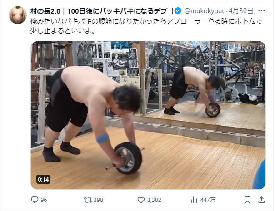The width and height of the screenshot is (275, 211).
Task: Click the retweet arrows icon
Action: pyautogui.click(x=88, y=200)
